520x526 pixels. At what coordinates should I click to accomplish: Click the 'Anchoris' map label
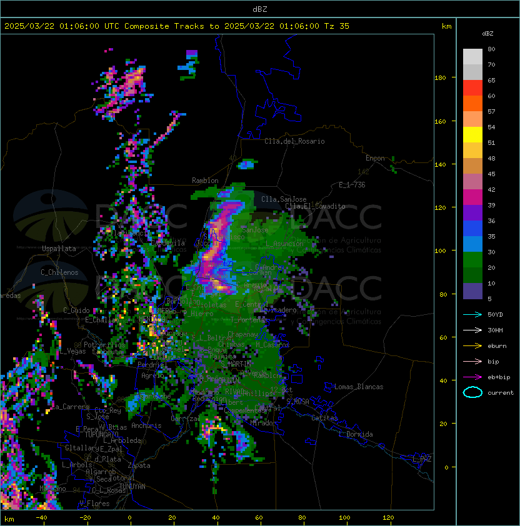click(x=146, y=425)
